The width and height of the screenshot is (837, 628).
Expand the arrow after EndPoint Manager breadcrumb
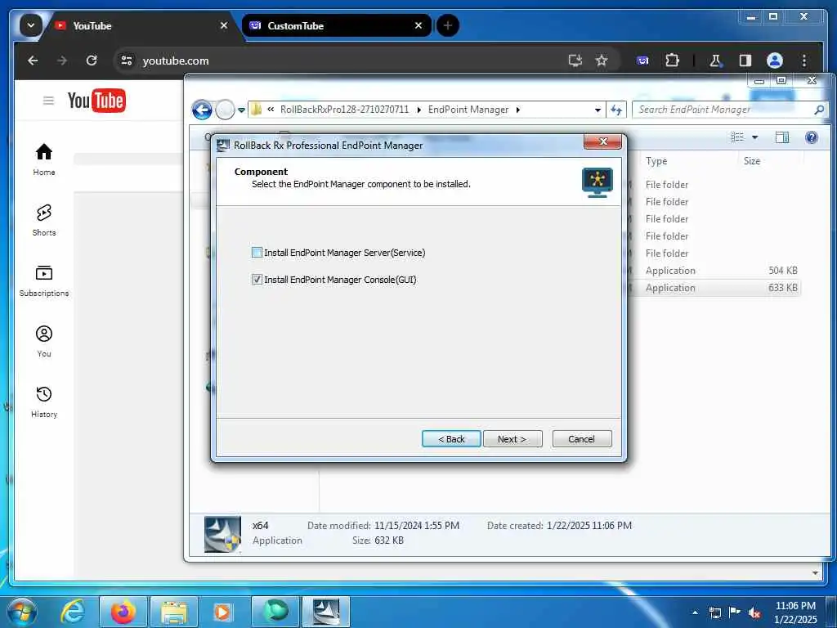coord(517,110)
